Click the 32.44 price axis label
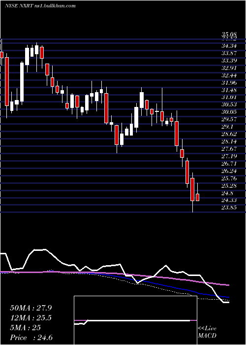This screenshot has width=246, height=345. (x=229, y=75)
